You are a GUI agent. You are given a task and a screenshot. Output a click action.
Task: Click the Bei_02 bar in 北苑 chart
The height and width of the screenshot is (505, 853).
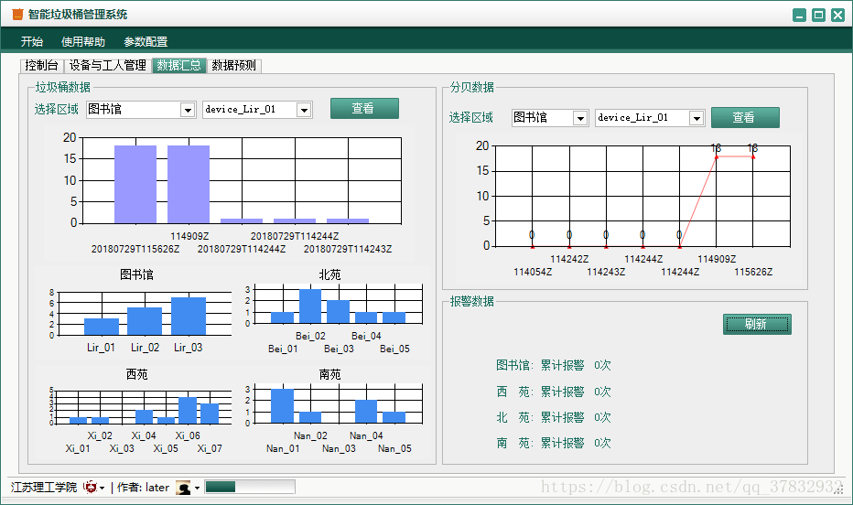click(310, 306)
